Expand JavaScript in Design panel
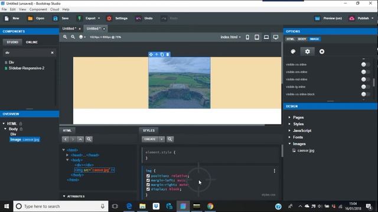 tap(289, 131)
